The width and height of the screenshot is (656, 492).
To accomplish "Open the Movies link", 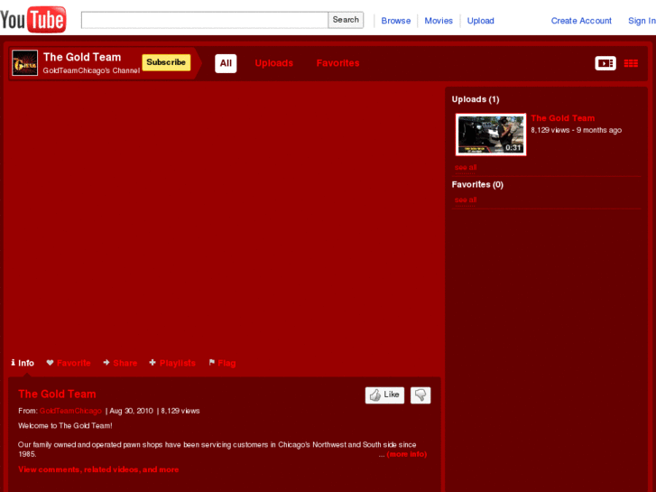I will (439, 21).
